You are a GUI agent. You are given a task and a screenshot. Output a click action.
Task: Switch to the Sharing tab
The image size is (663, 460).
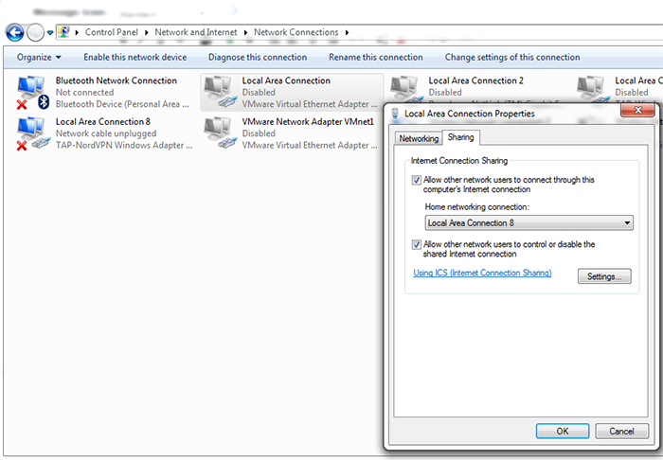460,137
